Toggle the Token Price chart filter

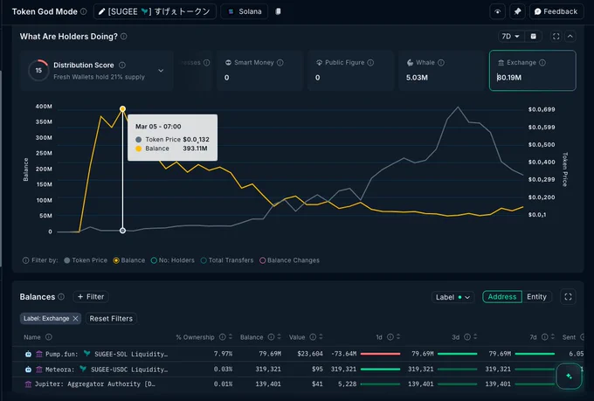pos(86,260)
